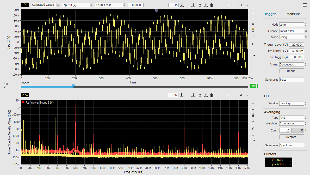The width and height of the screenshot is (310, 175).
Task: Select the Trigger tab in the right panel
Action: click(x=270, y=14)
